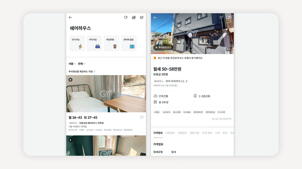Click the price text 월 36~43 보 37~45
The width and height of the screenshot is (302, 169).
[x=83, y=118]
